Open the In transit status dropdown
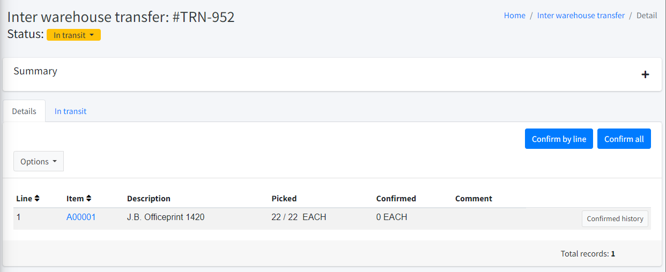The width and height of the screenshot is (666, 272). [73, 35]
